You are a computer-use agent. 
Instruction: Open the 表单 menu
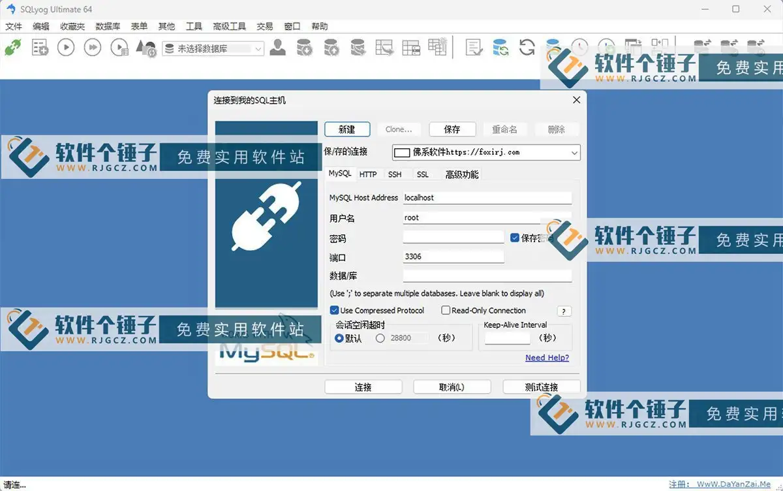(139, 27)
